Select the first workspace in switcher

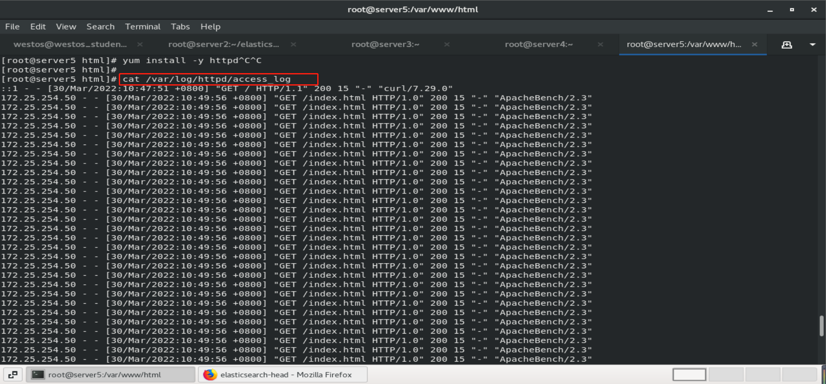click(689, 375)
